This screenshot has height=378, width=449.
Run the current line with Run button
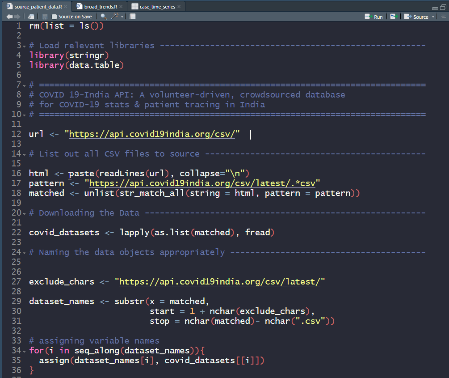coord(373,17)
